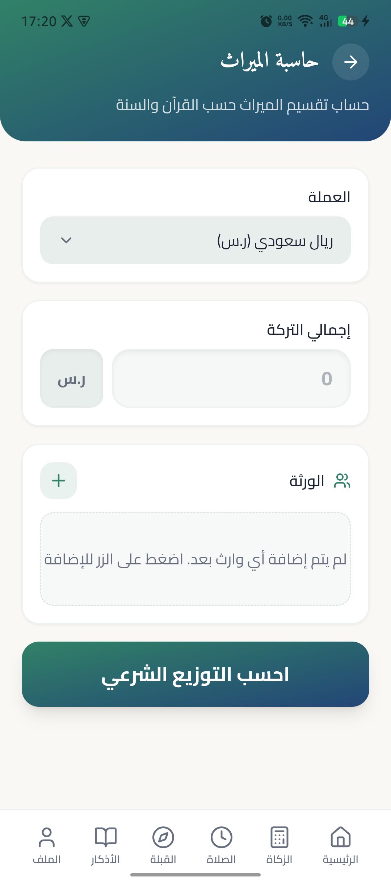Screen dimensions: 391x883
Task: Tap the alarm clock status bar icon
Action: point(266,21)
